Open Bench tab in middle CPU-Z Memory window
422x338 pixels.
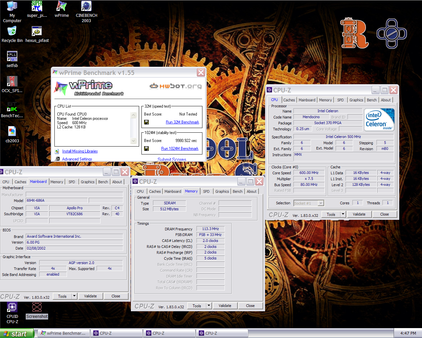click(x=237, y=191)
